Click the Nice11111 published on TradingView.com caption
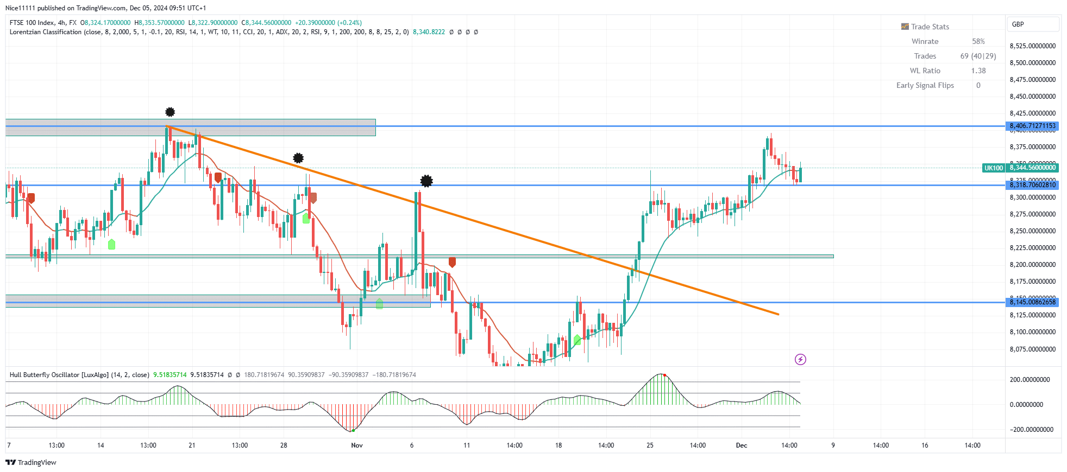 [x=105, y=8]
